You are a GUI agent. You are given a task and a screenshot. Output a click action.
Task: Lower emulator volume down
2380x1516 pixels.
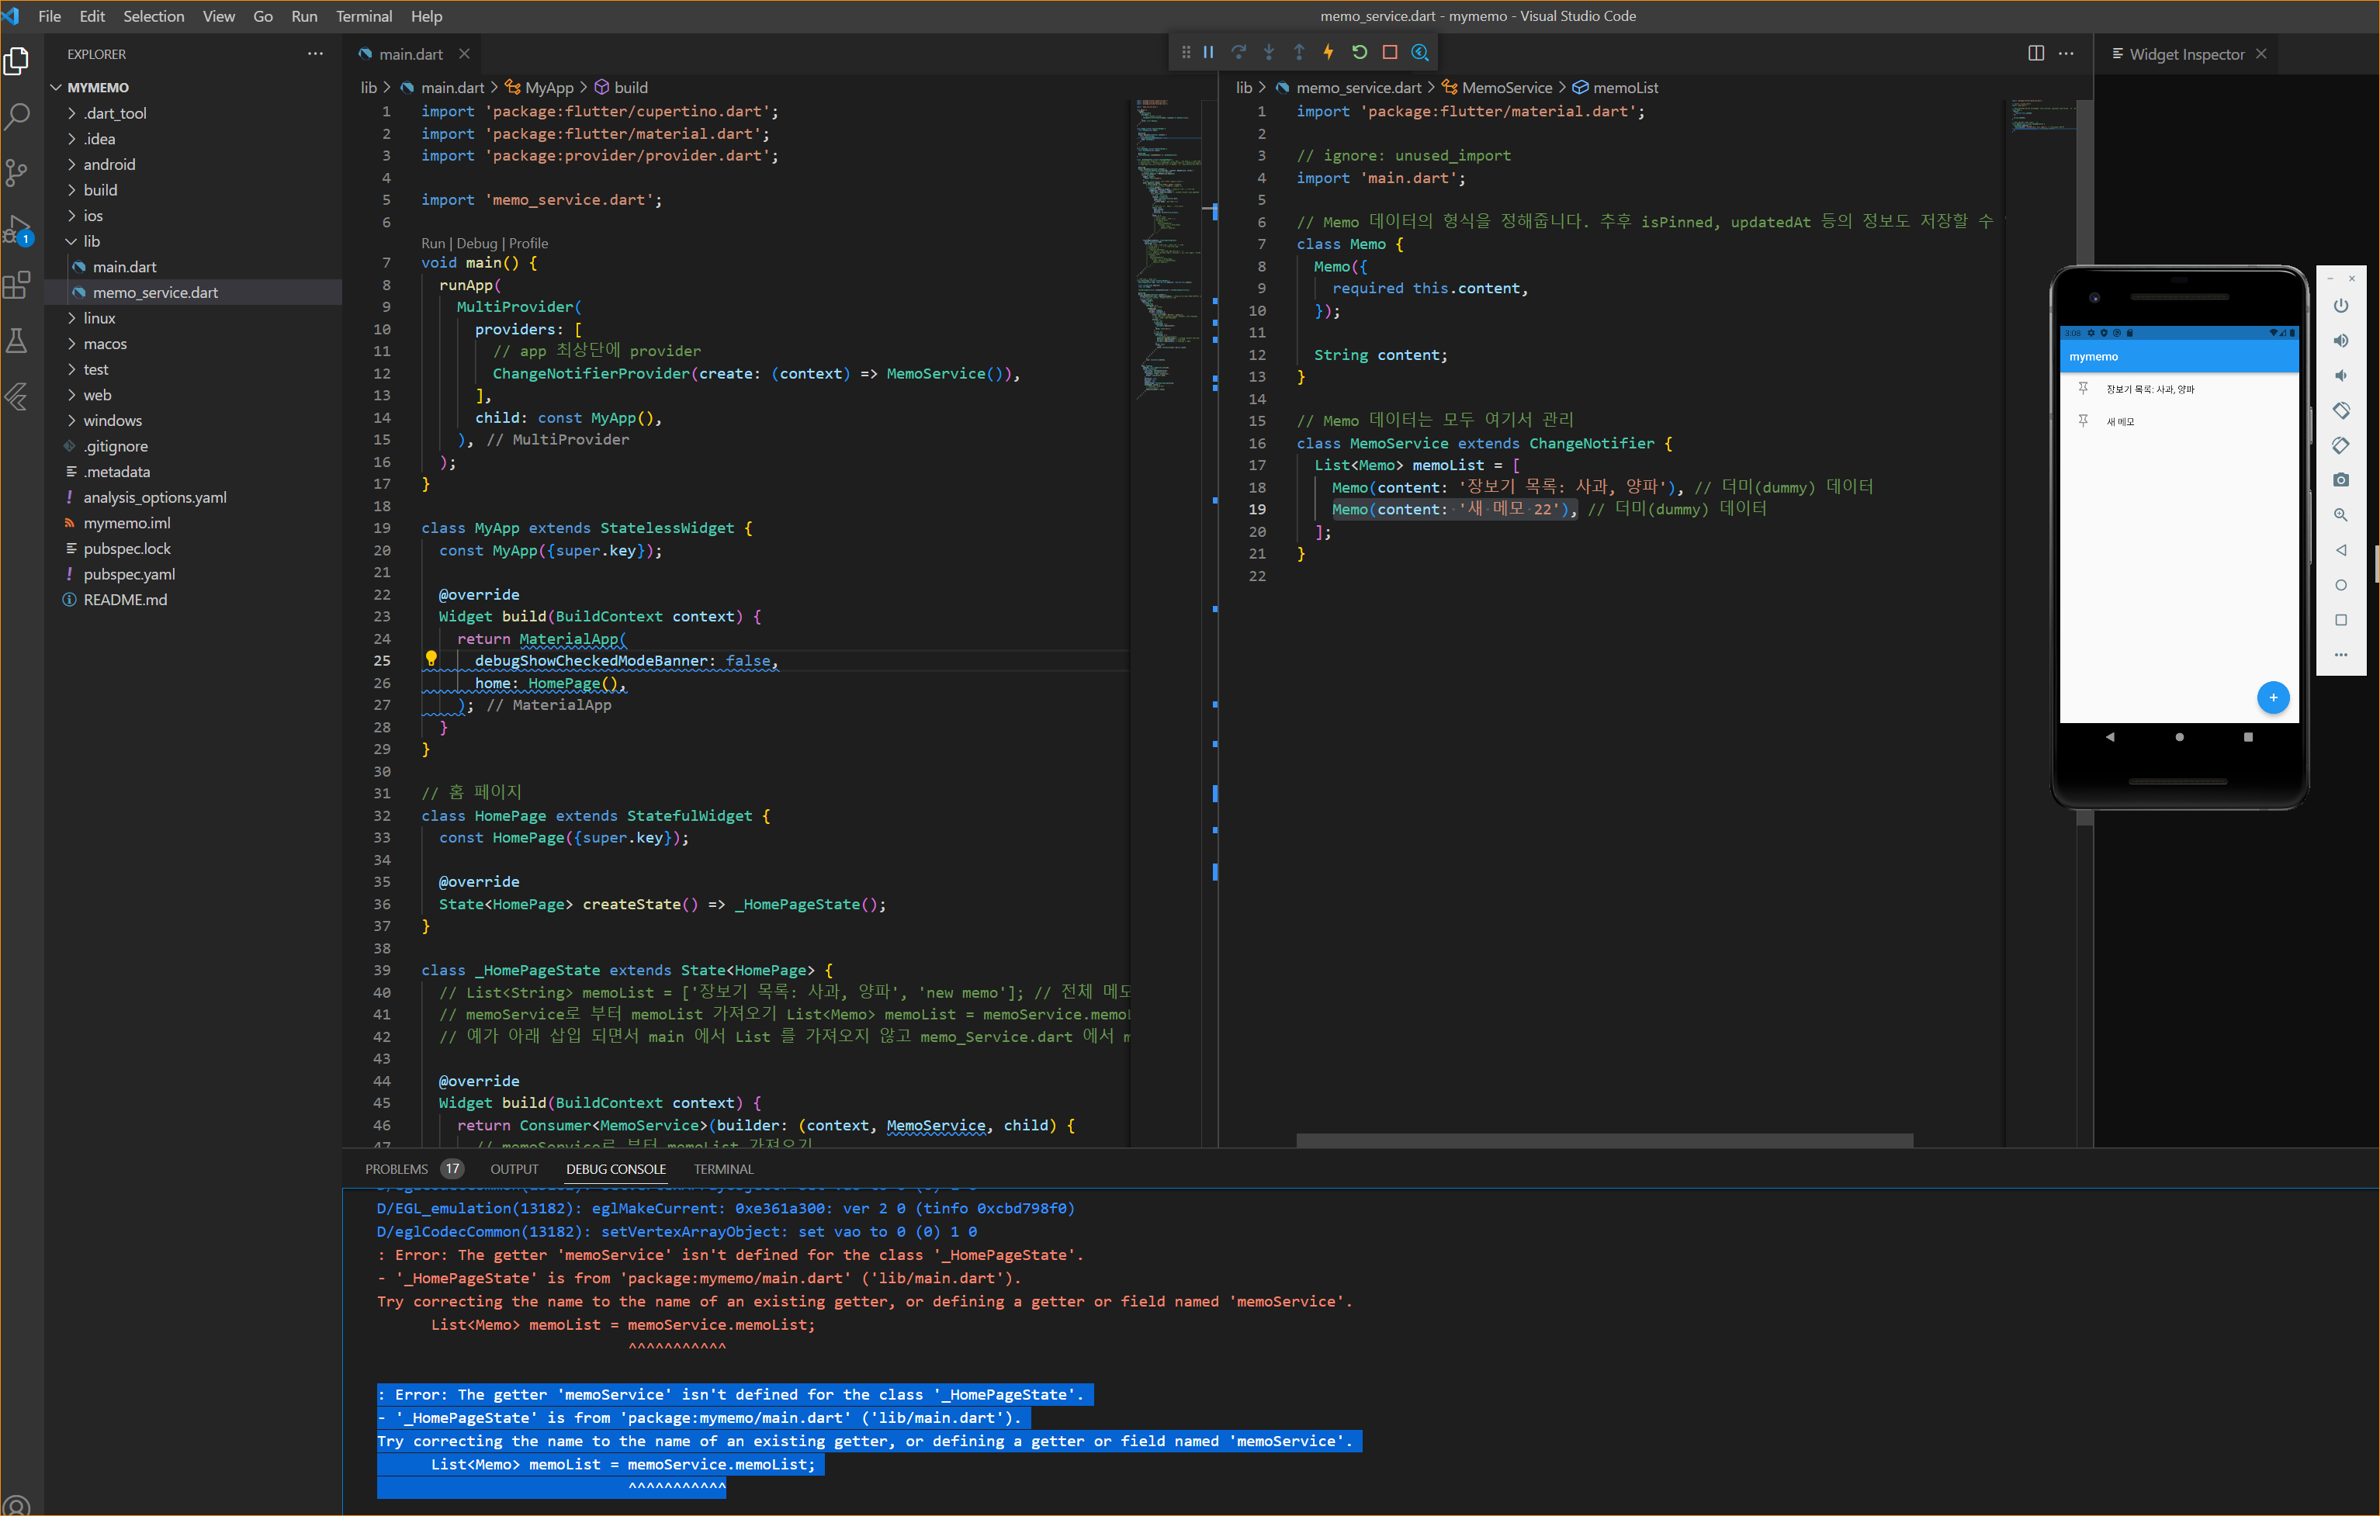[2340, 376]
